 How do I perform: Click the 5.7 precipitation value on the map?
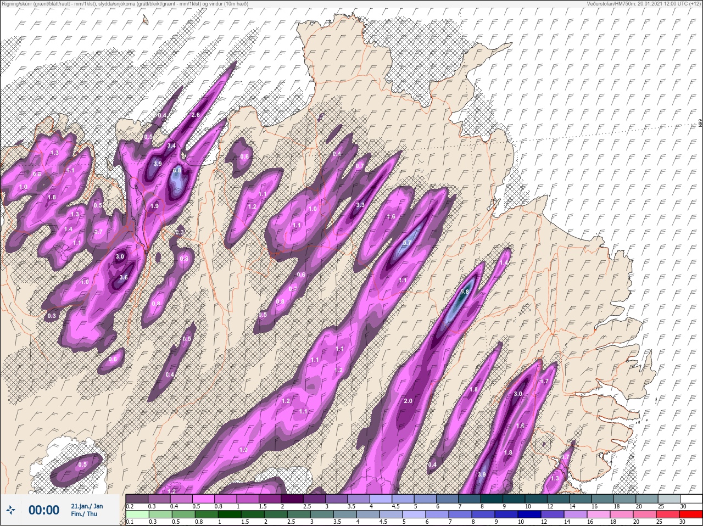[x=407, y=243]
